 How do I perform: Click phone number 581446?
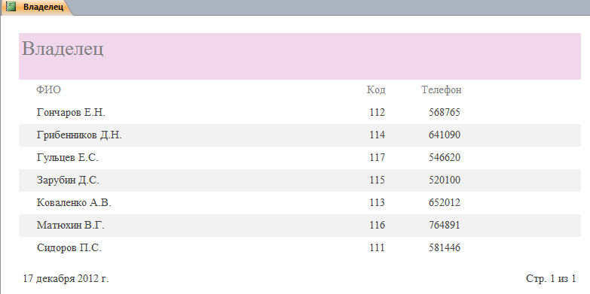point(445,247)
